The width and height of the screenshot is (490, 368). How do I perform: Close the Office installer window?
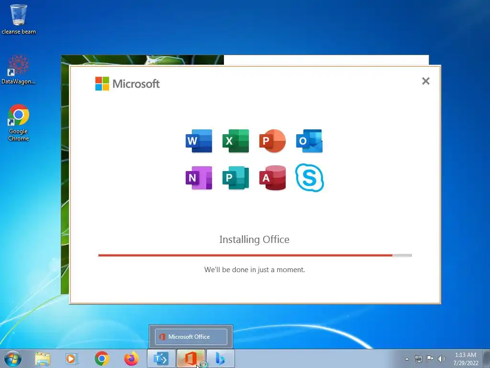point(425,81)
